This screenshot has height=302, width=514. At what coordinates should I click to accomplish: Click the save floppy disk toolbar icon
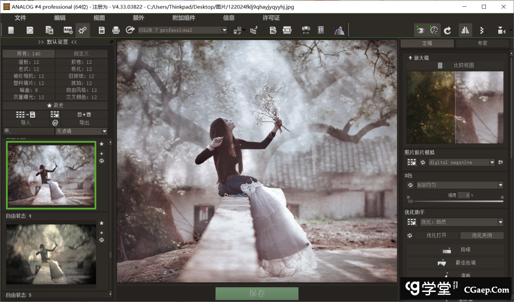pyautogui.click(x=101, y=30)
